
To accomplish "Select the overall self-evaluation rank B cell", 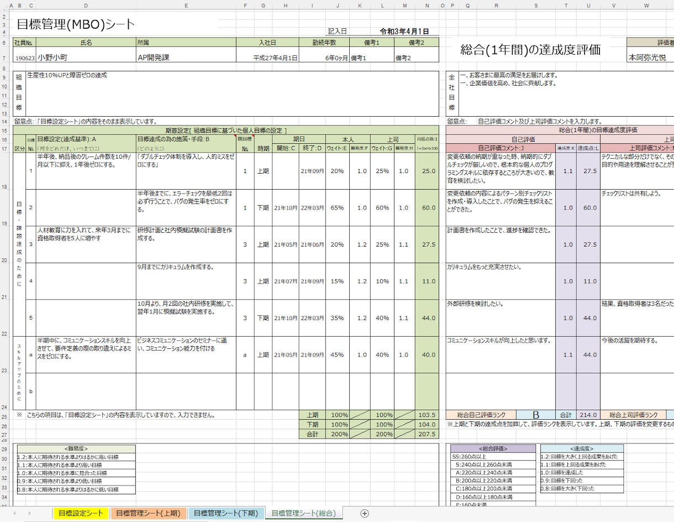I will coord(536,415).
